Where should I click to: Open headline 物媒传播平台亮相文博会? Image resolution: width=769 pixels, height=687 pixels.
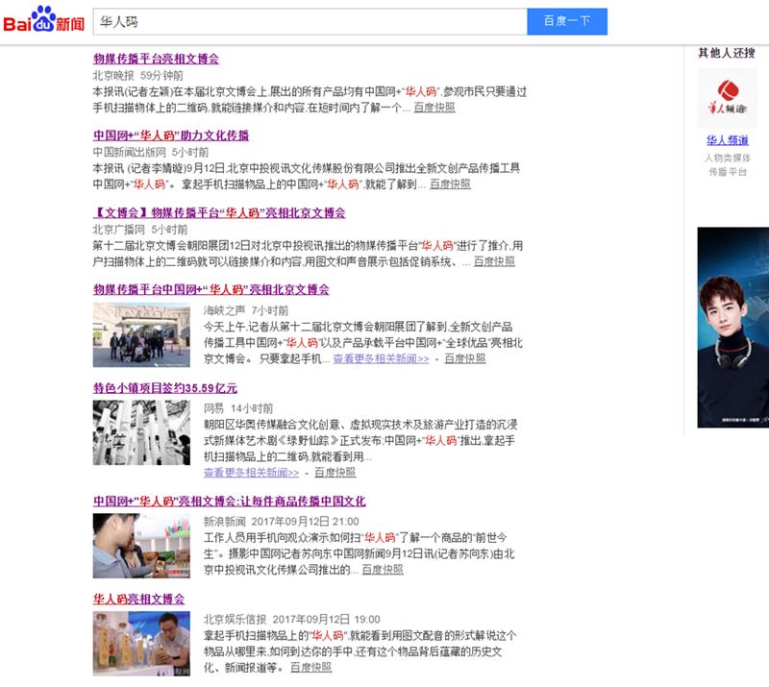(156, 59)
